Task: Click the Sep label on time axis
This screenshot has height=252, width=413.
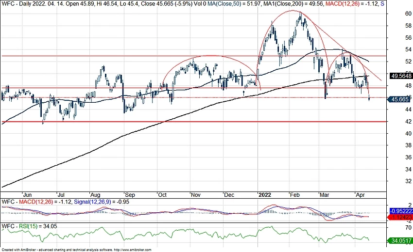Action: [130, 195]
